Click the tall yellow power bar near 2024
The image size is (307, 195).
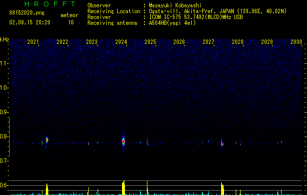(123, 188)
